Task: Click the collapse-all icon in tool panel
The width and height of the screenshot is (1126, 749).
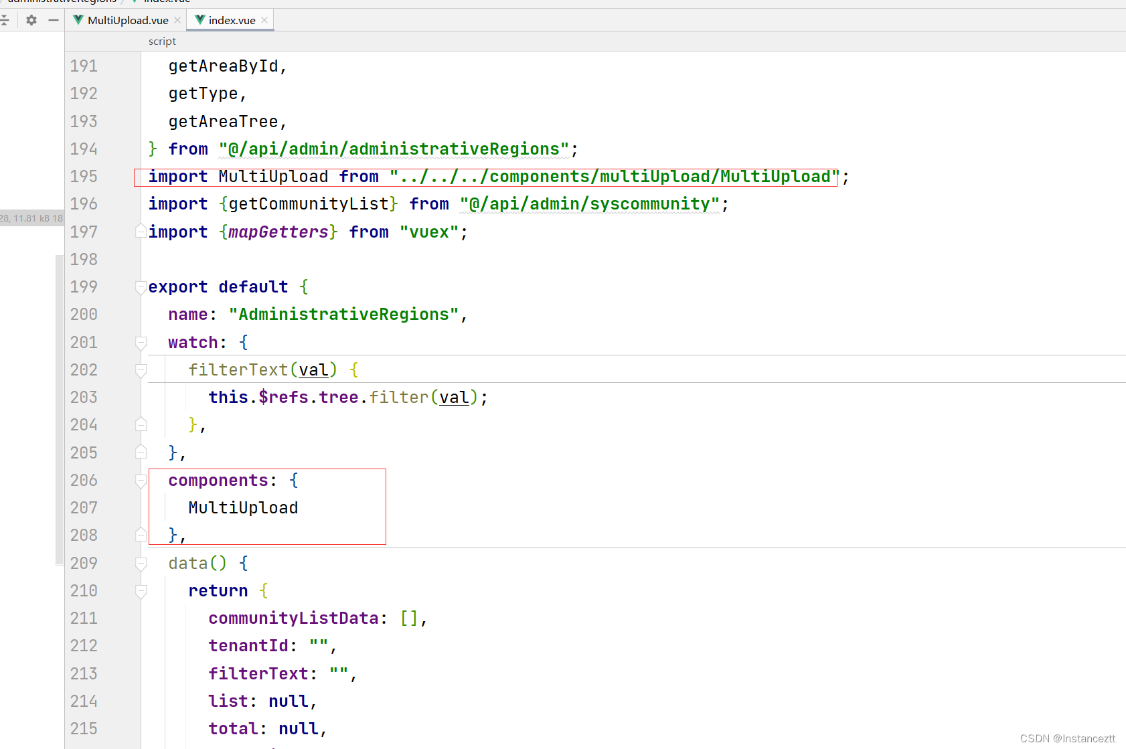Action: click(x=5, y=20)
